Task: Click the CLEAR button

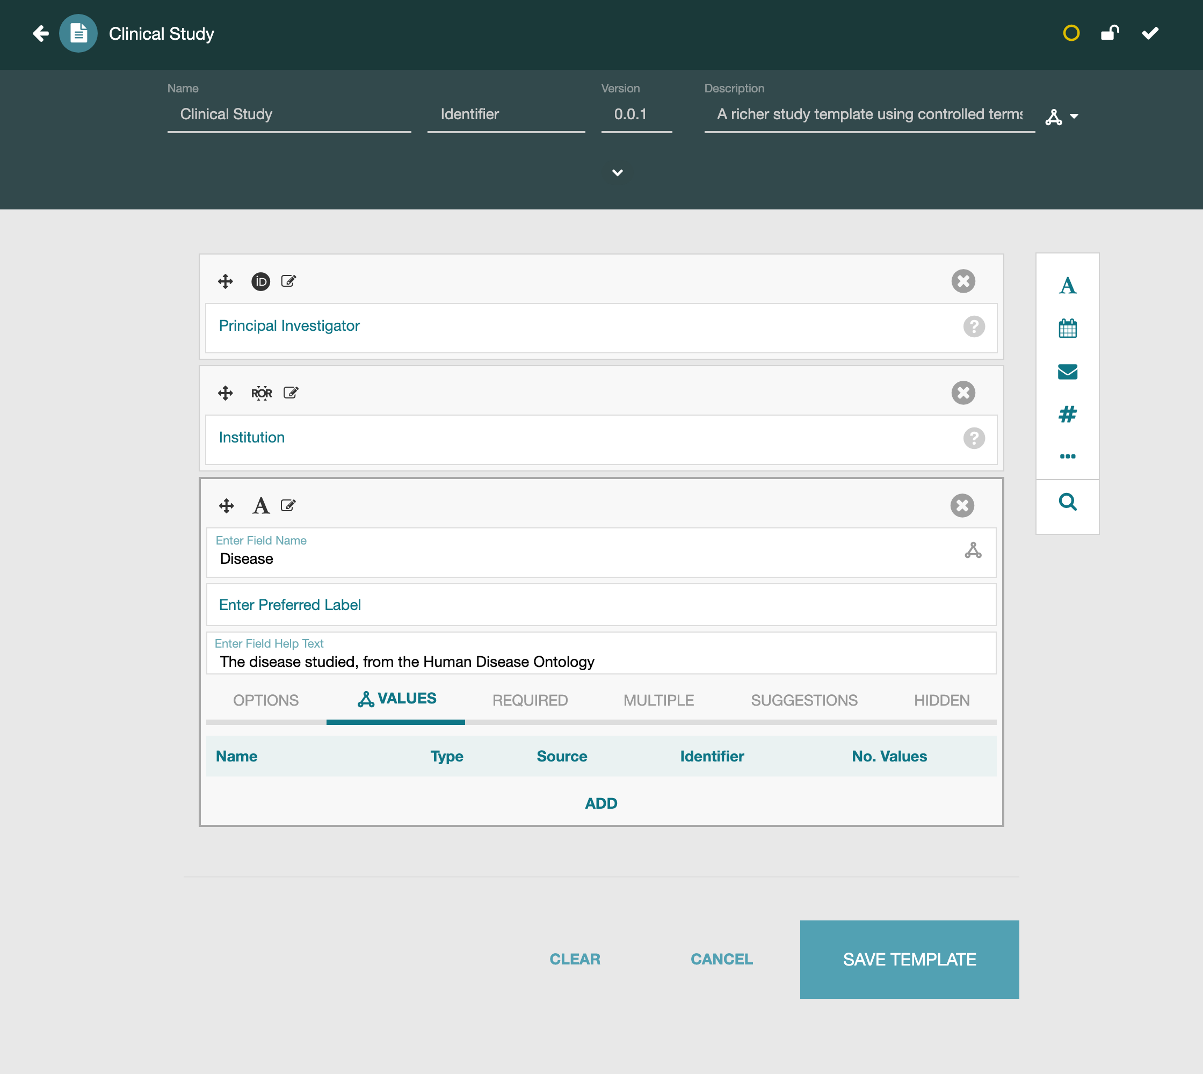Action: 575,960
